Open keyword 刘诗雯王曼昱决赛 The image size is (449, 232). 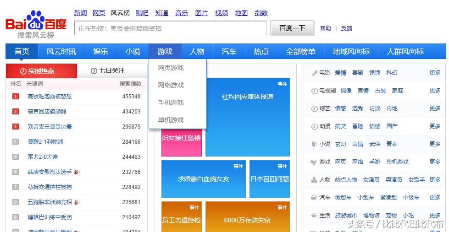tap(50, 127)
